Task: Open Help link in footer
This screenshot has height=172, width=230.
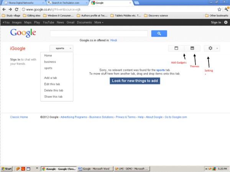Action: (x=141, y=117)
